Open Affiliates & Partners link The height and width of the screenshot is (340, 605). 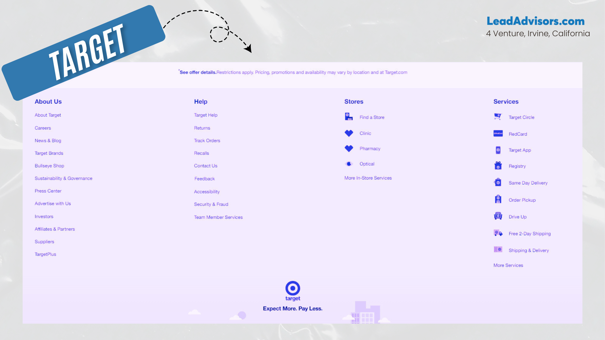(55, 229)
